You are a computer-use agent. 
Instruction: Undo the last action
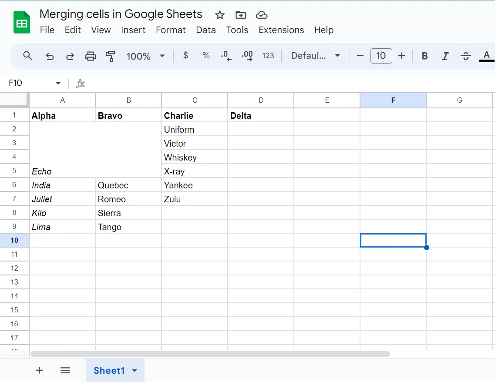(50, 56)
